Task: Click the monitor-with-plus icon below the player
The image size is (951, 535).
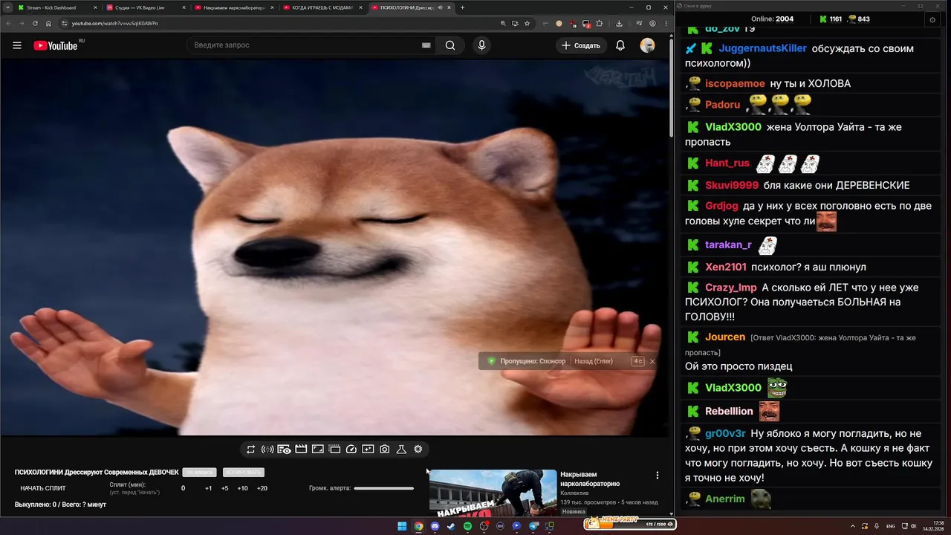Action: click(x=368, y=450)
